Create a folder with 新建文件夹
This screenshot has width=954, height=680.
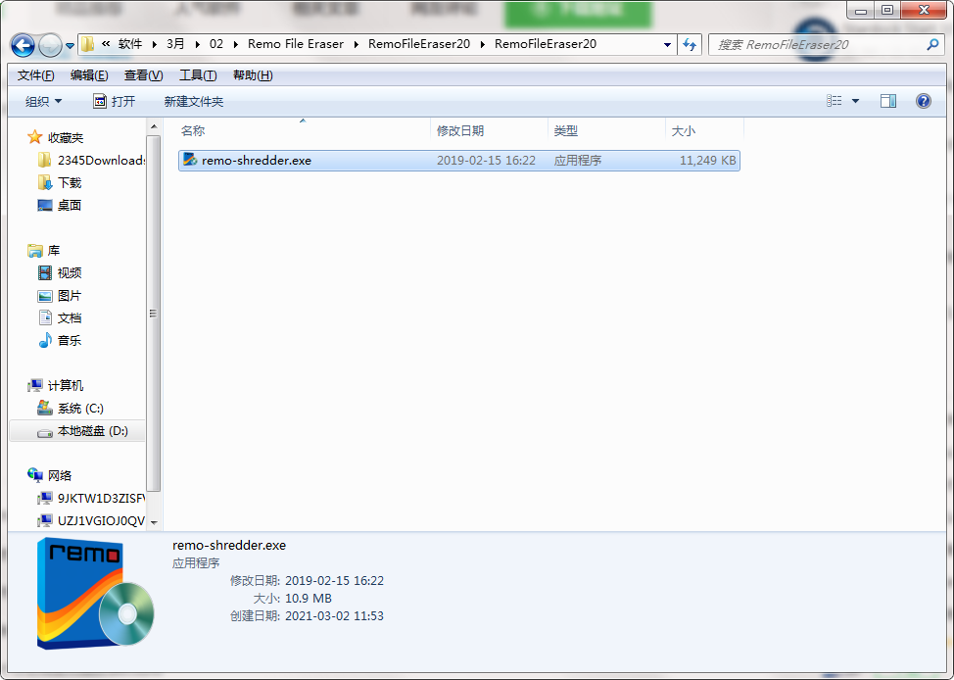[x=194, y=101]
